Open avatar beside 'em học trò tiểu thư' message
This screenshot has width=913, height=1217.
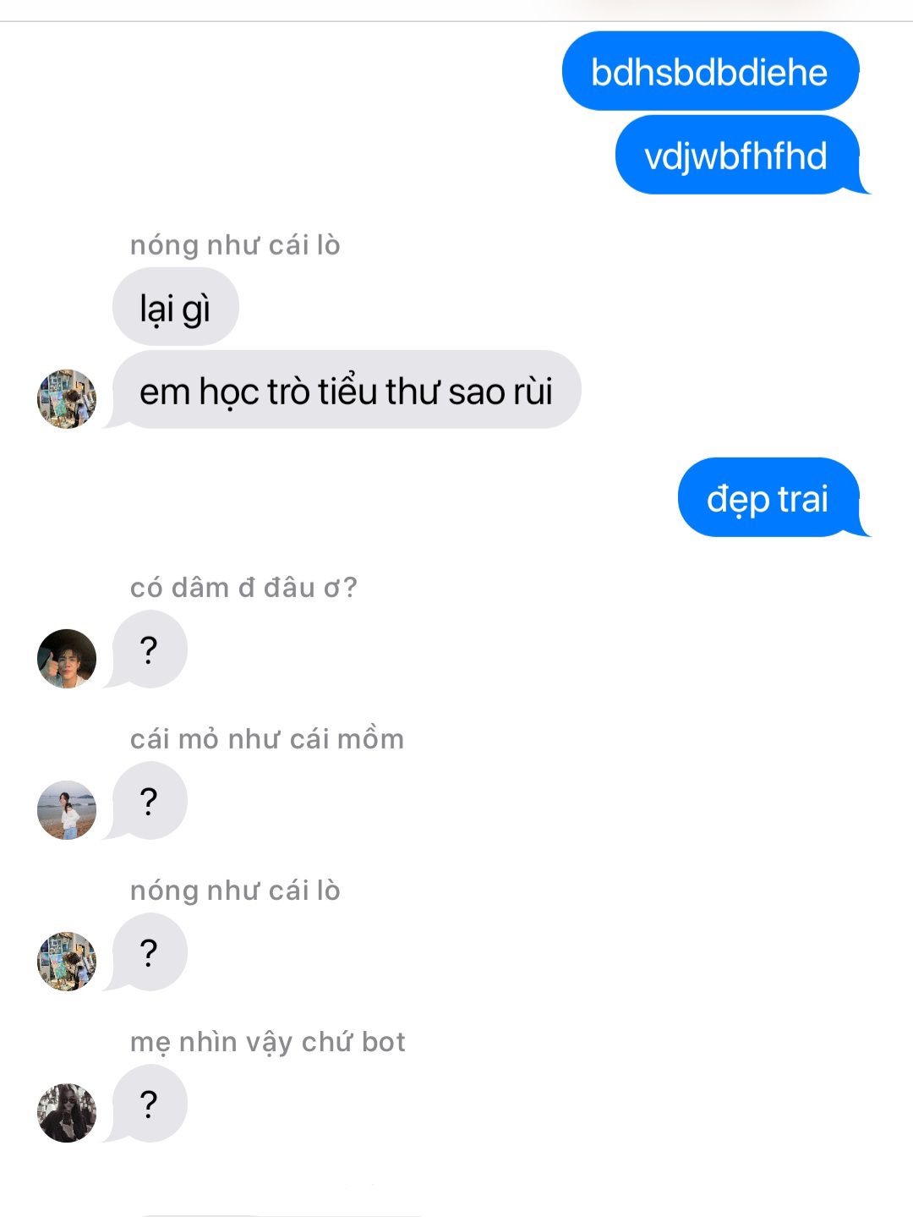click(x=67, y=398)
